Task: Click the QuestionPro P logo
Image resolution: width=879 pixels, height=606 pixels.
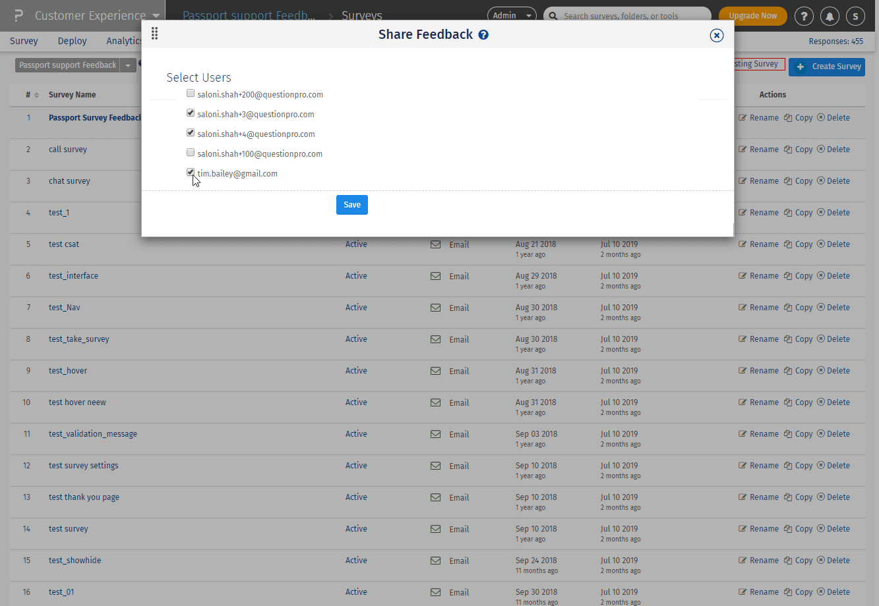Action: pos(18,15)
